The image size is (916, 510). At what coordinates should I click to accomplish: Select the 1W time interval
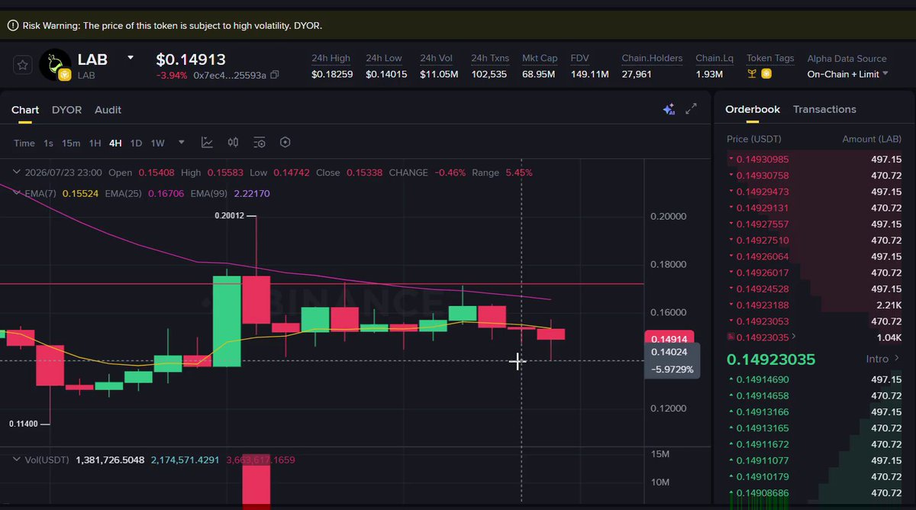[157, 143]
